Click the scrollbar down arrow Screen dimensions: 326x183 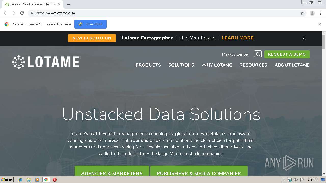324,174
